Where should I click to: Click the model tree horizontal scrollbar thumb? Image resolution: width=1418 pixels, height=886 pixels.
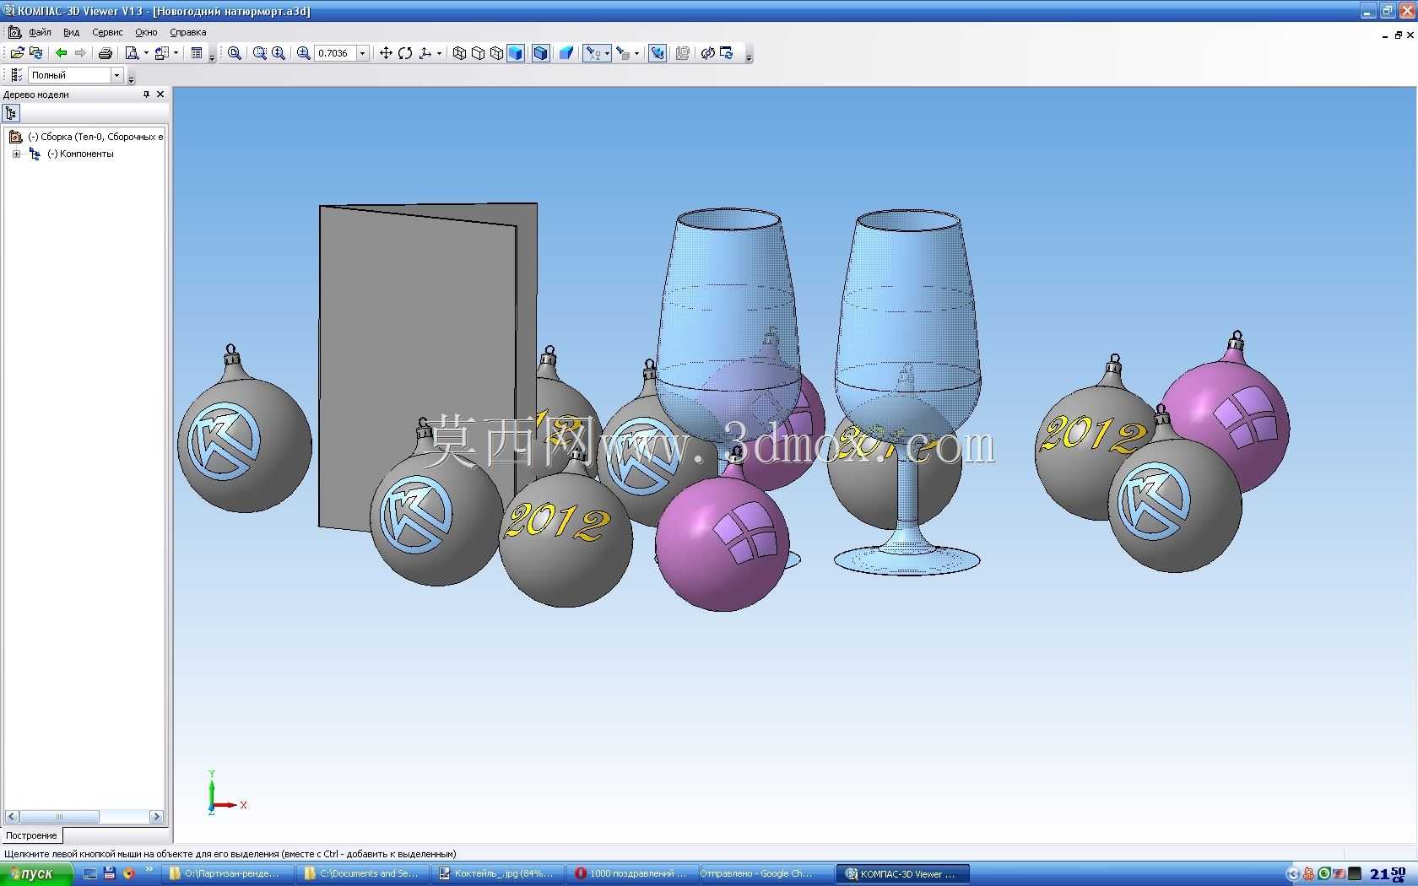[x=59, y=817]
